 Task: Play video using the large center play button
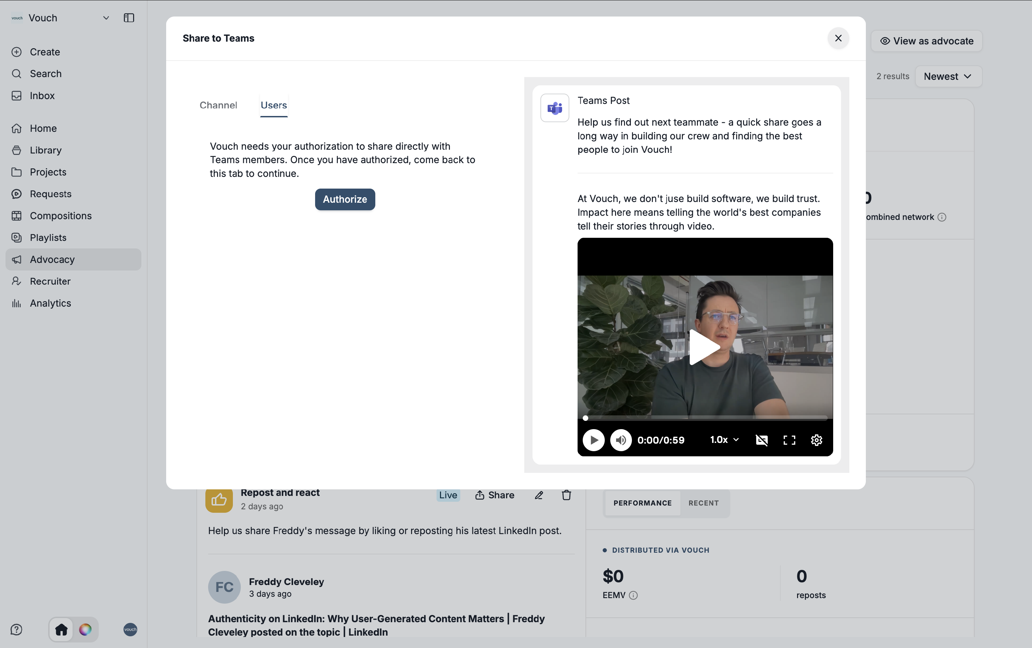pos(705,347)
